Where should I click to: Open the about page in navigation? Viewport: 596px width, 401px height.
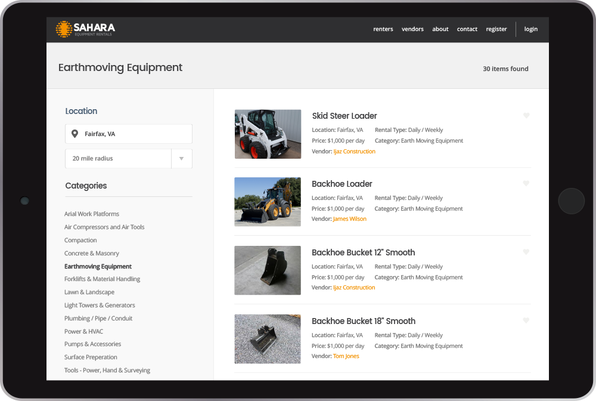(440, 29)
